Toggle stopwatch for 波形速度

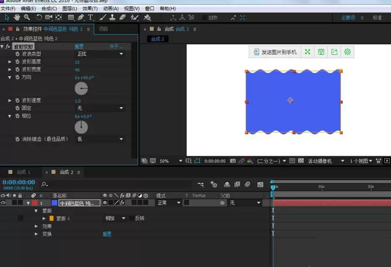[17, 100]
